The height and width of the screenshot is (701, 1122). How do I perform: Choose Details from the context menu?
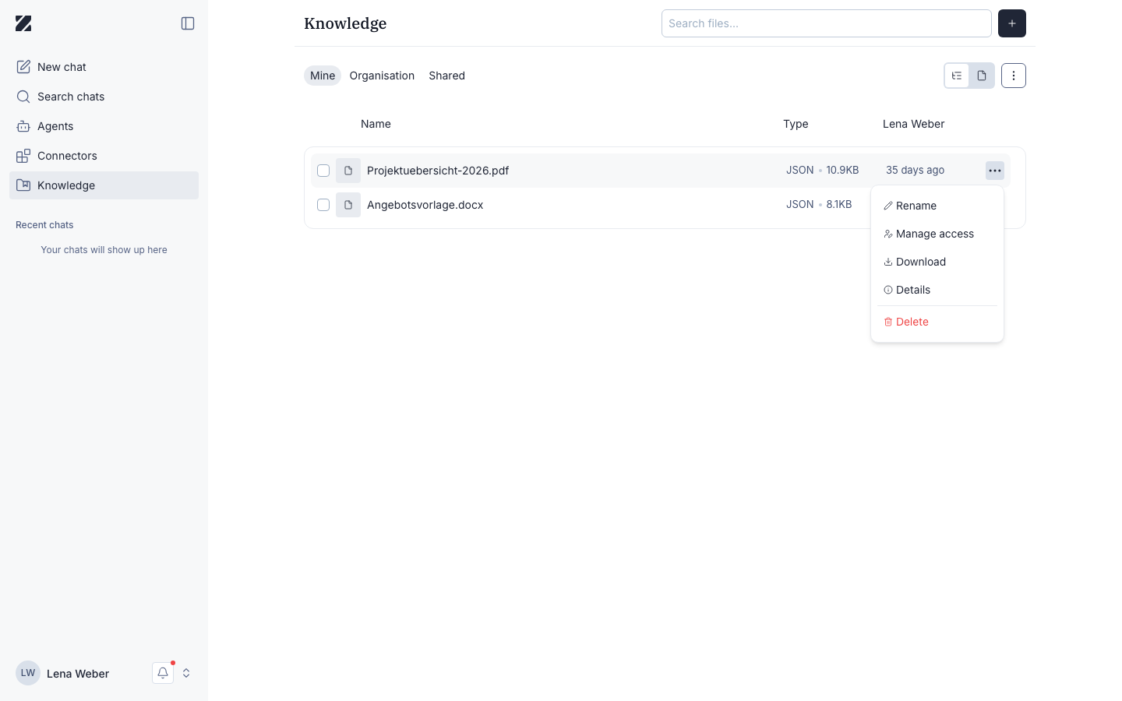click(937, 290)
